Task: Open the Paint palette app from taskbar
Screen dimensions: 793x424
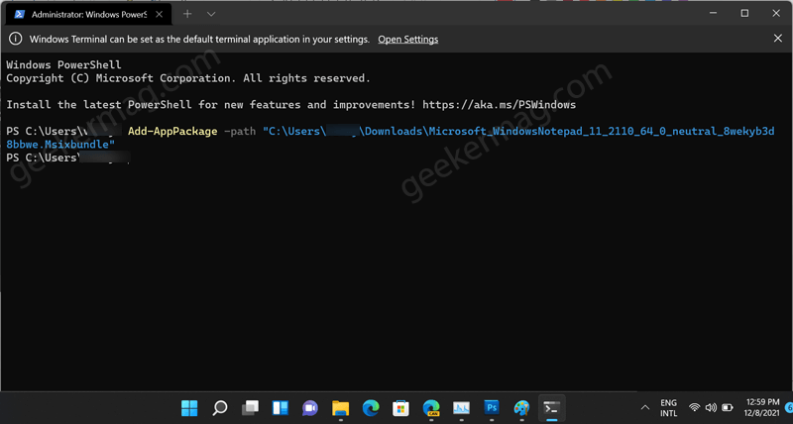Action: tap(521, 408)
